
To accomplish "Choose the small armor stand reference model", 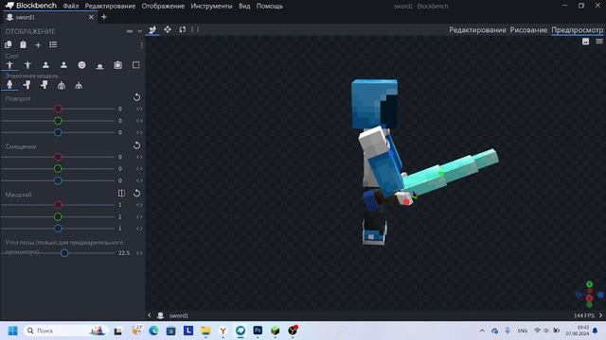I will point(79,85).
